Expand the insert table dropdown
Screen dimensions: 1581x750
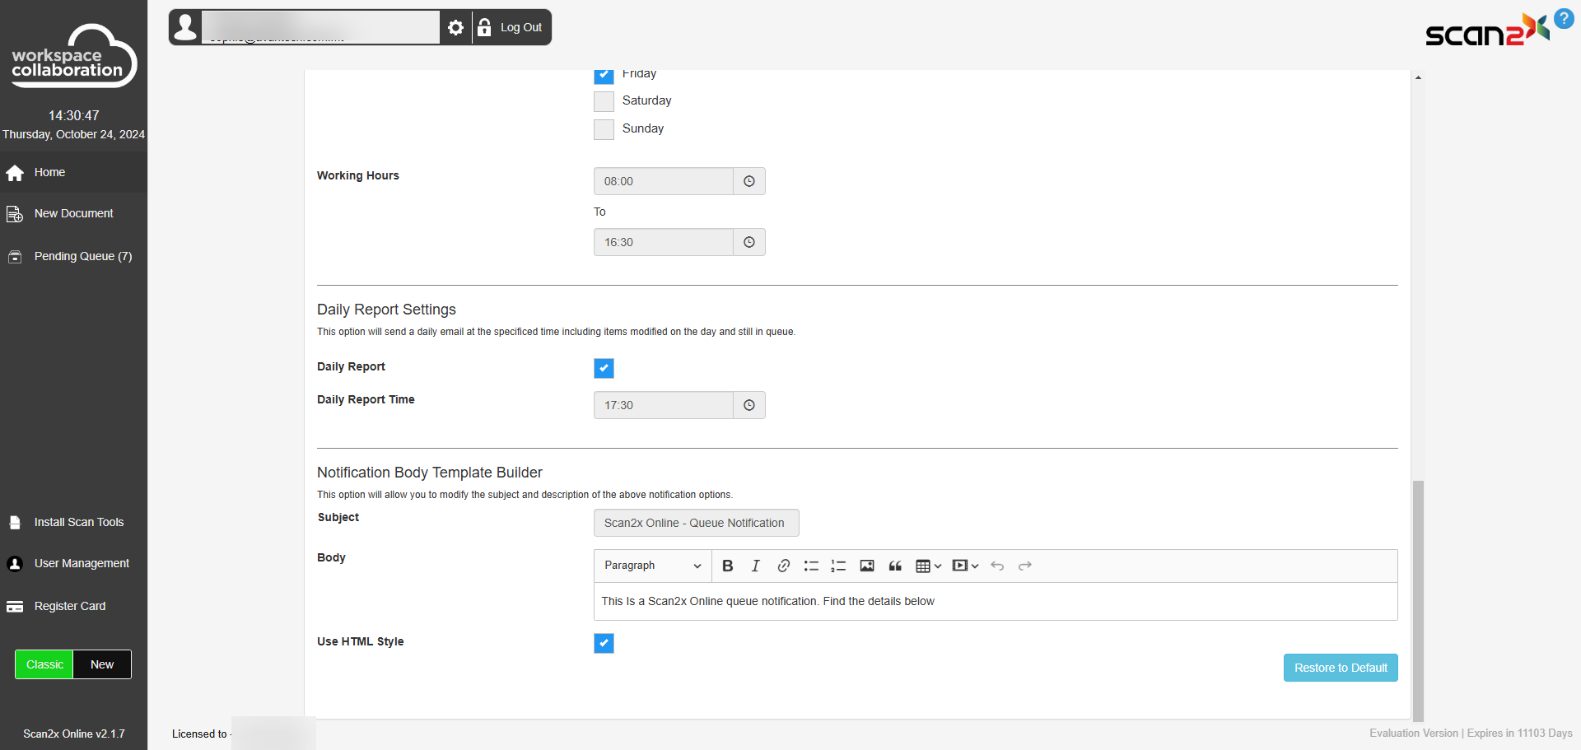(928, 566)
